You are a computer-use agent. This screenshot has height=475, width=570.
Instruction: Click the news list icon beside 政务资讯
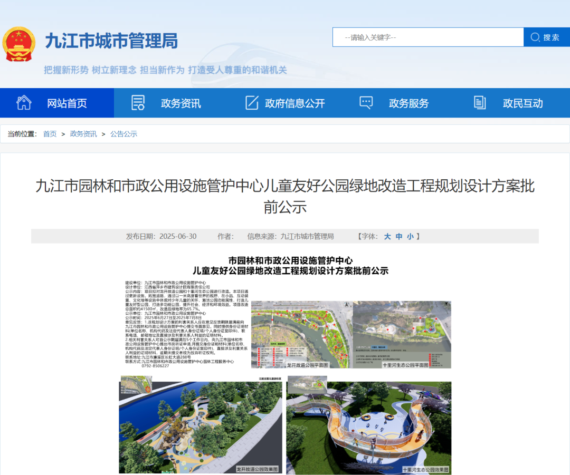click(x=137, y=103)
